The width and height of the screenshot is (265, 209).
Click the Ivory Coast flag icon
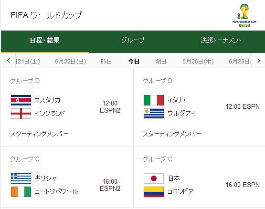[21, 192]
